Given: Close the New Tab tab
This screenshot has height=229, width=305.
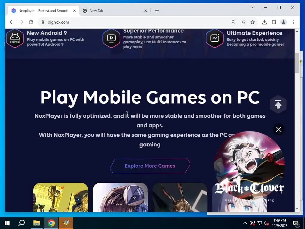Looking at the screenshot, I should (145, 11).
